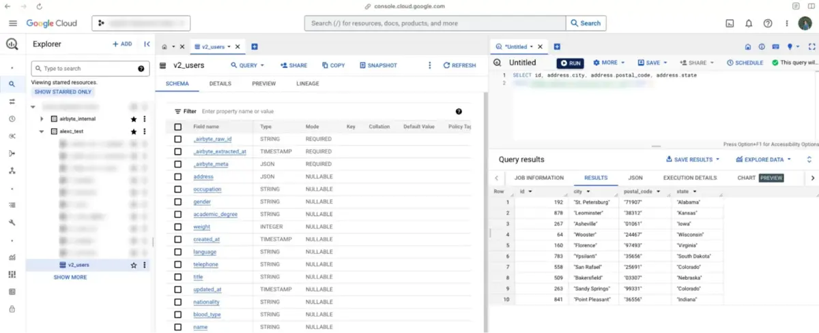Expand the airbyte_internal dataset
The width and height of the screenshot is (819, 333).
point(42,118)
